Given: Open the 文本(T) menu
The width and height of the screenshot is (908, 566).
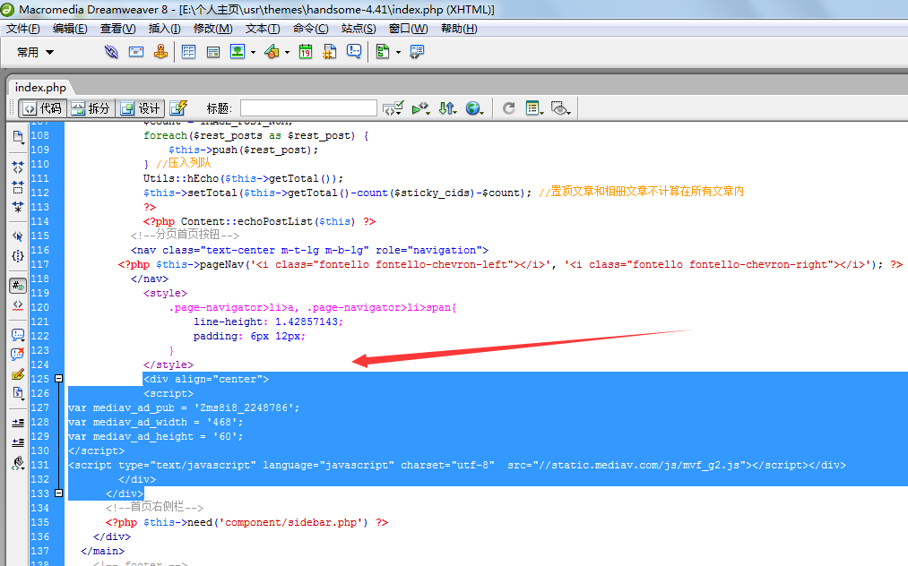Looking at the screenshot, I should 263,29.
